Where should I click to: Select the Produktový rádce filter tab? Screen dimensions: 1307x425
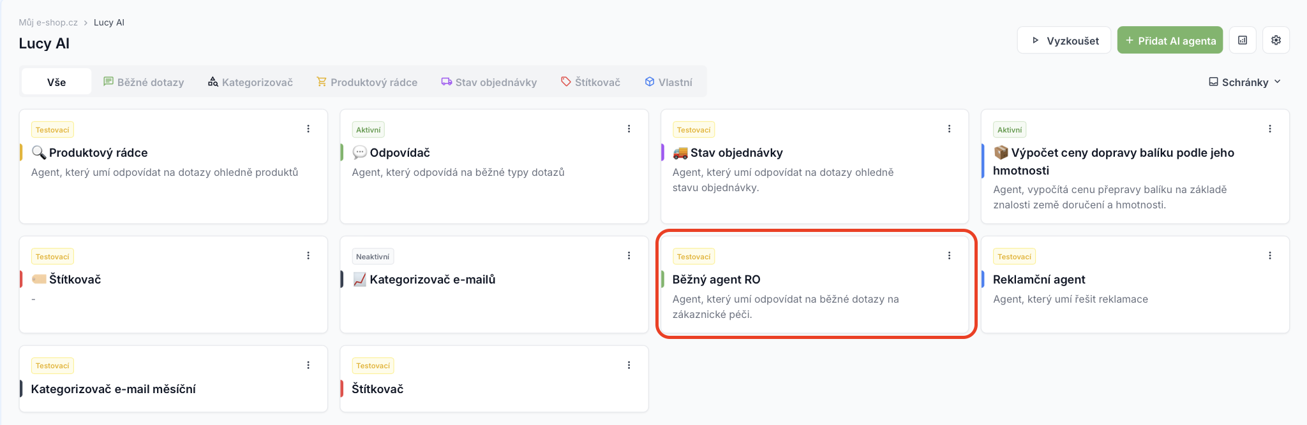click(x=367, y=82)
